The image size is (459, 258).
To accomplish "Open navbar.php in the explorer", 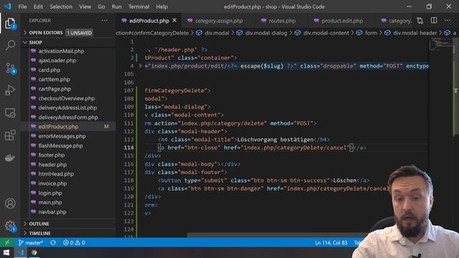I will [x=52, y=212].
